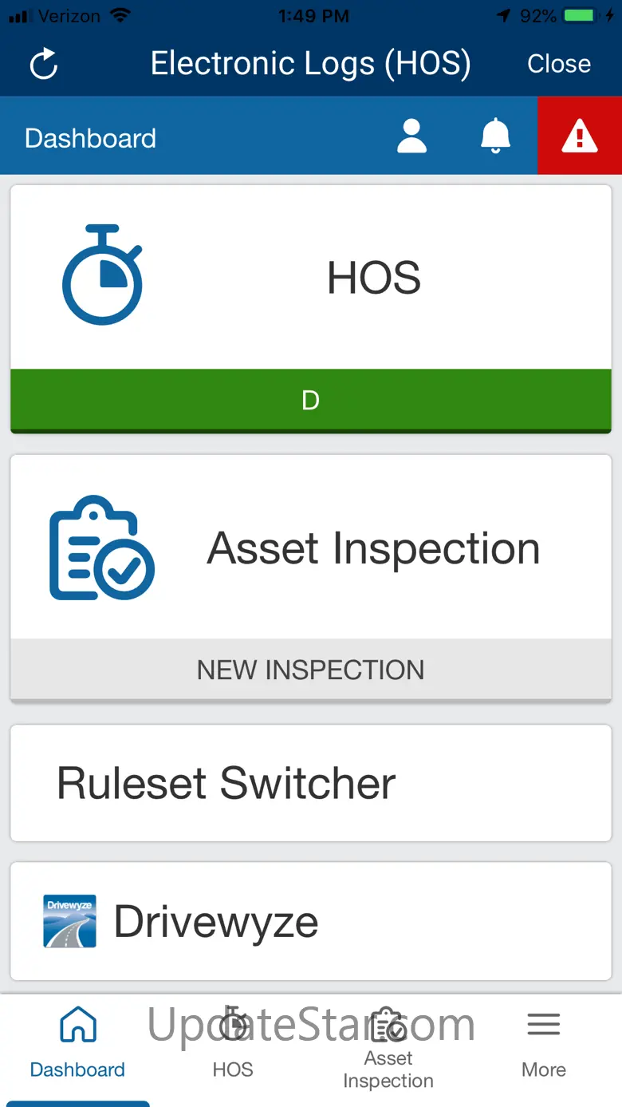The image size is (622, 1107).
Task: Tap the notification bell icon
Action: click(x=495, y=136)
